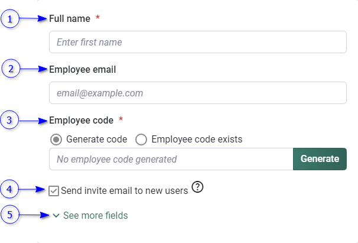
Task: Click the numbered circle marker 1
Action: click(x=9, y=19)
